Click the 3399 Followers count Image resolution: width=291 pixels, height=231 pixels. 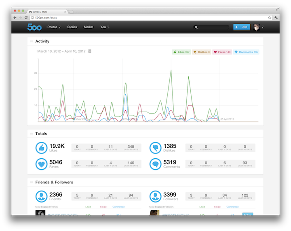[170, 195]
